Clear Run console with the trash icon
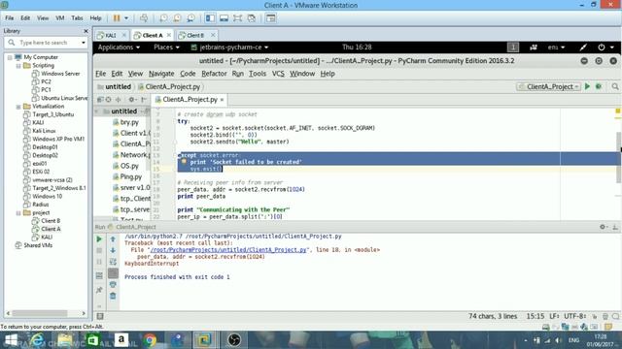This screenshot has width=622, height=349. coord(113,296)
